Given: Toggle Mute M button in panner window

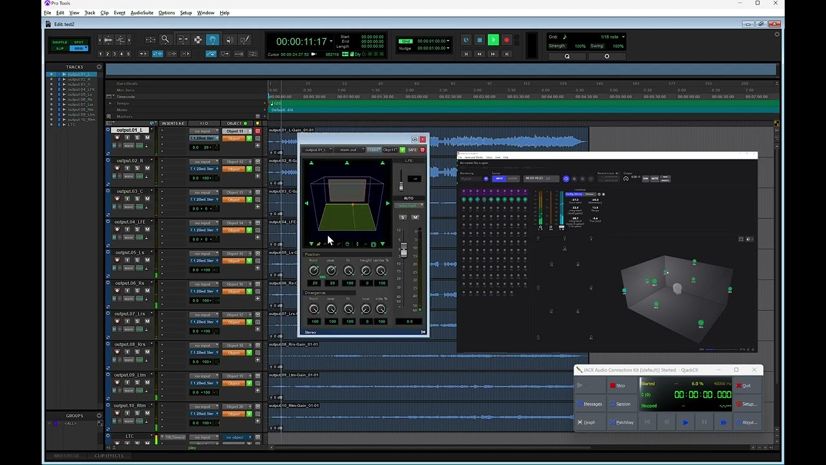Looking at the screenshot, I should pos(415,217).
